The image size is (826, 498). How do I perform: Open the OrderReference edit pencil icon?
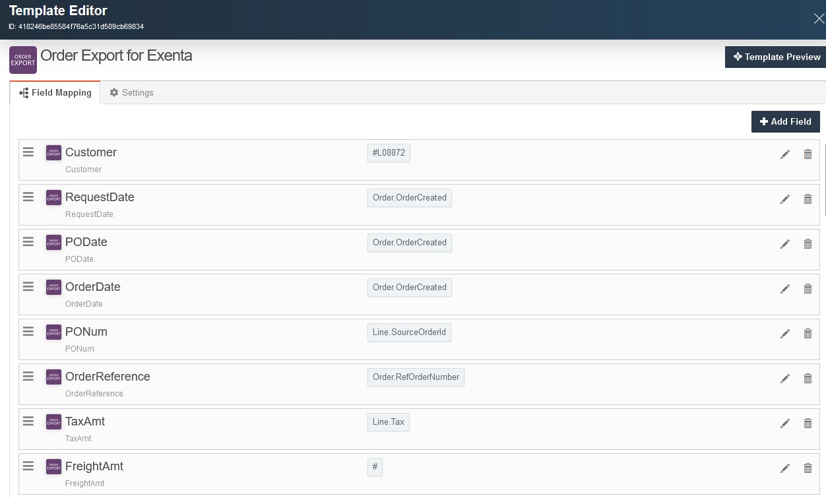[x=785, y=379]
